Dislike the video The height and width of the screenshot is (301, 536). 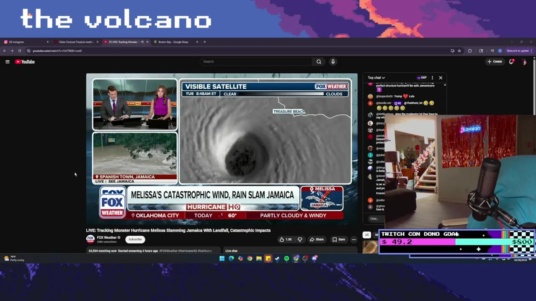pos(300,240)
